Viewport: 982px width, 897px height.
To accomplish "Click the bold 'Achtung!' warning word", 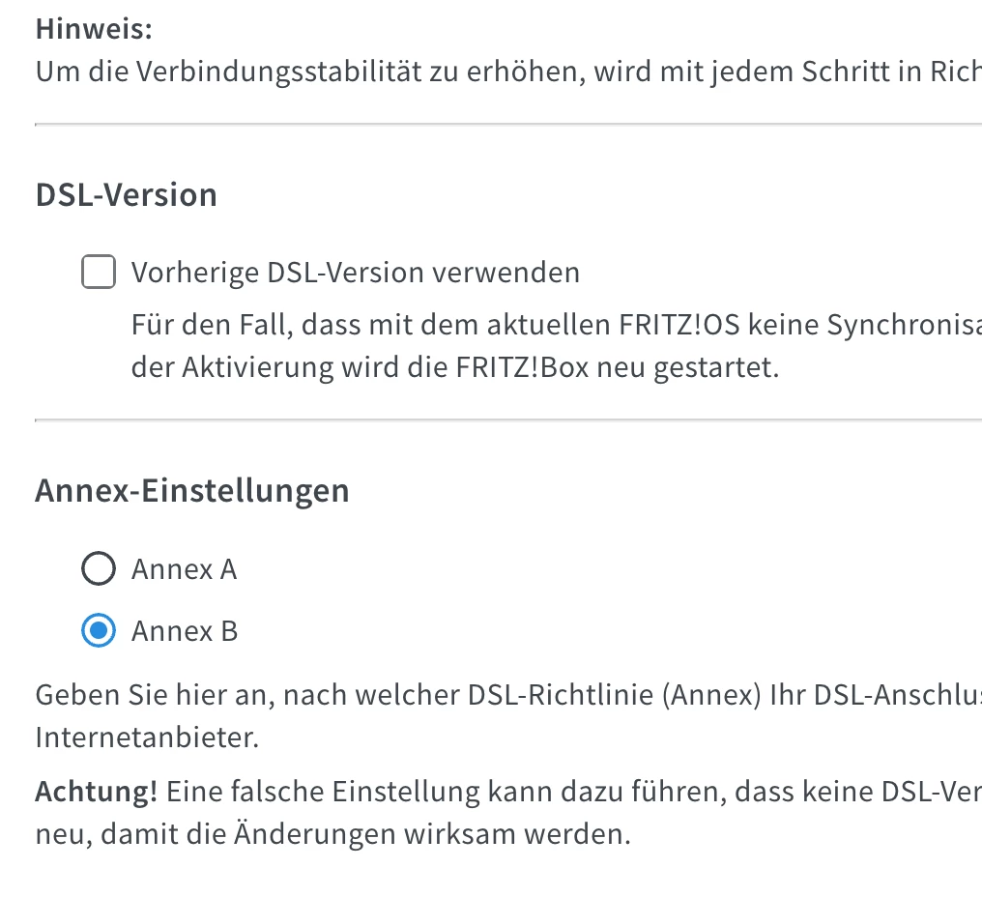I will pos(96,793).
